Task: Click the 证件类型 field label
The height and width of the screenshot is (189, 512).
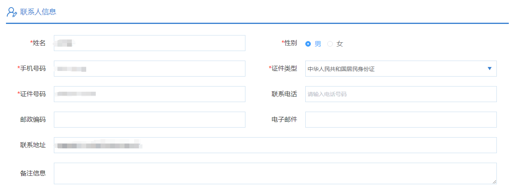Action: tap(284, 69)
